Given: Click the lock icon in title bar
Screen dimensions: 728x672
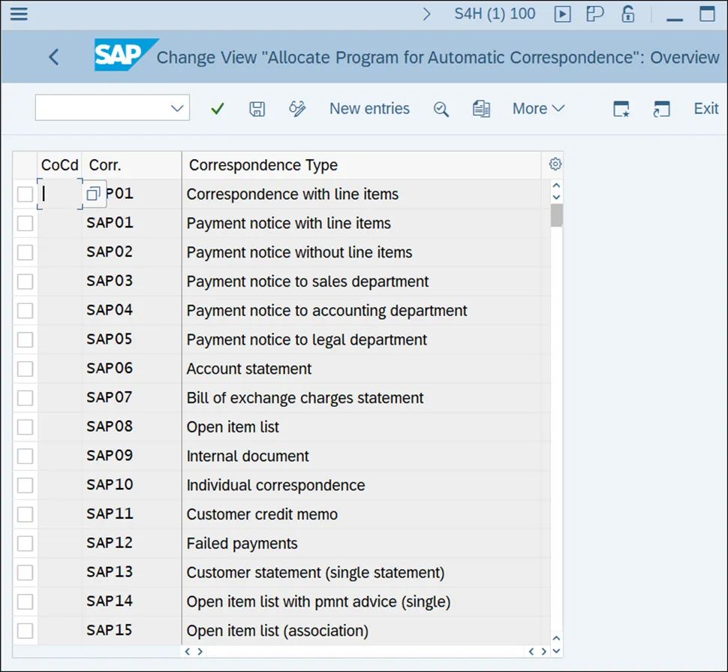Looking at the screenshot, I should 628,14.
